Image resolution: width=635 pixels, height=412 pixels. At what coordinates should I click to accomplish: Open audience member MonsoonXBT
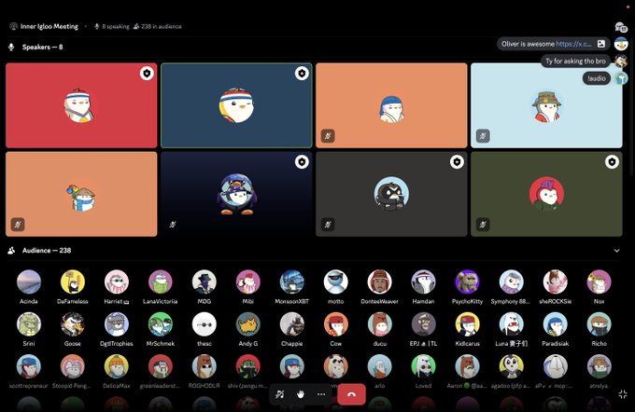pyautogui.click(x=292, y=282)
